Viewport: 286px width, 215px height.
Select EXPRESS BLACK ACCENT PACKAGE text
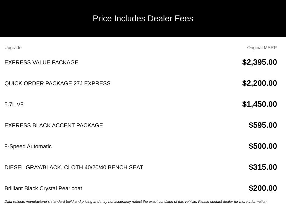[x=54, y=125]
